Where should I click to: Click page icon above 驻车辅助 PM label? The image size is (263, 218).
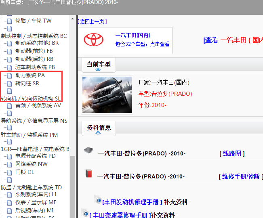10,128
